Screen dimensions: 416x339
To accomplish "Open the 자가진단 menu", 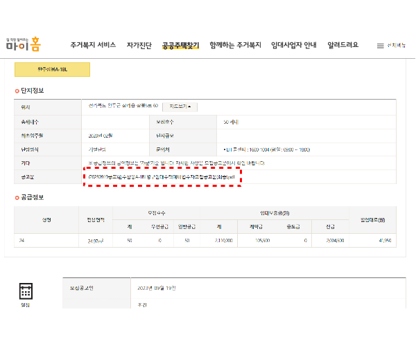I will click(x=139, y=45).
